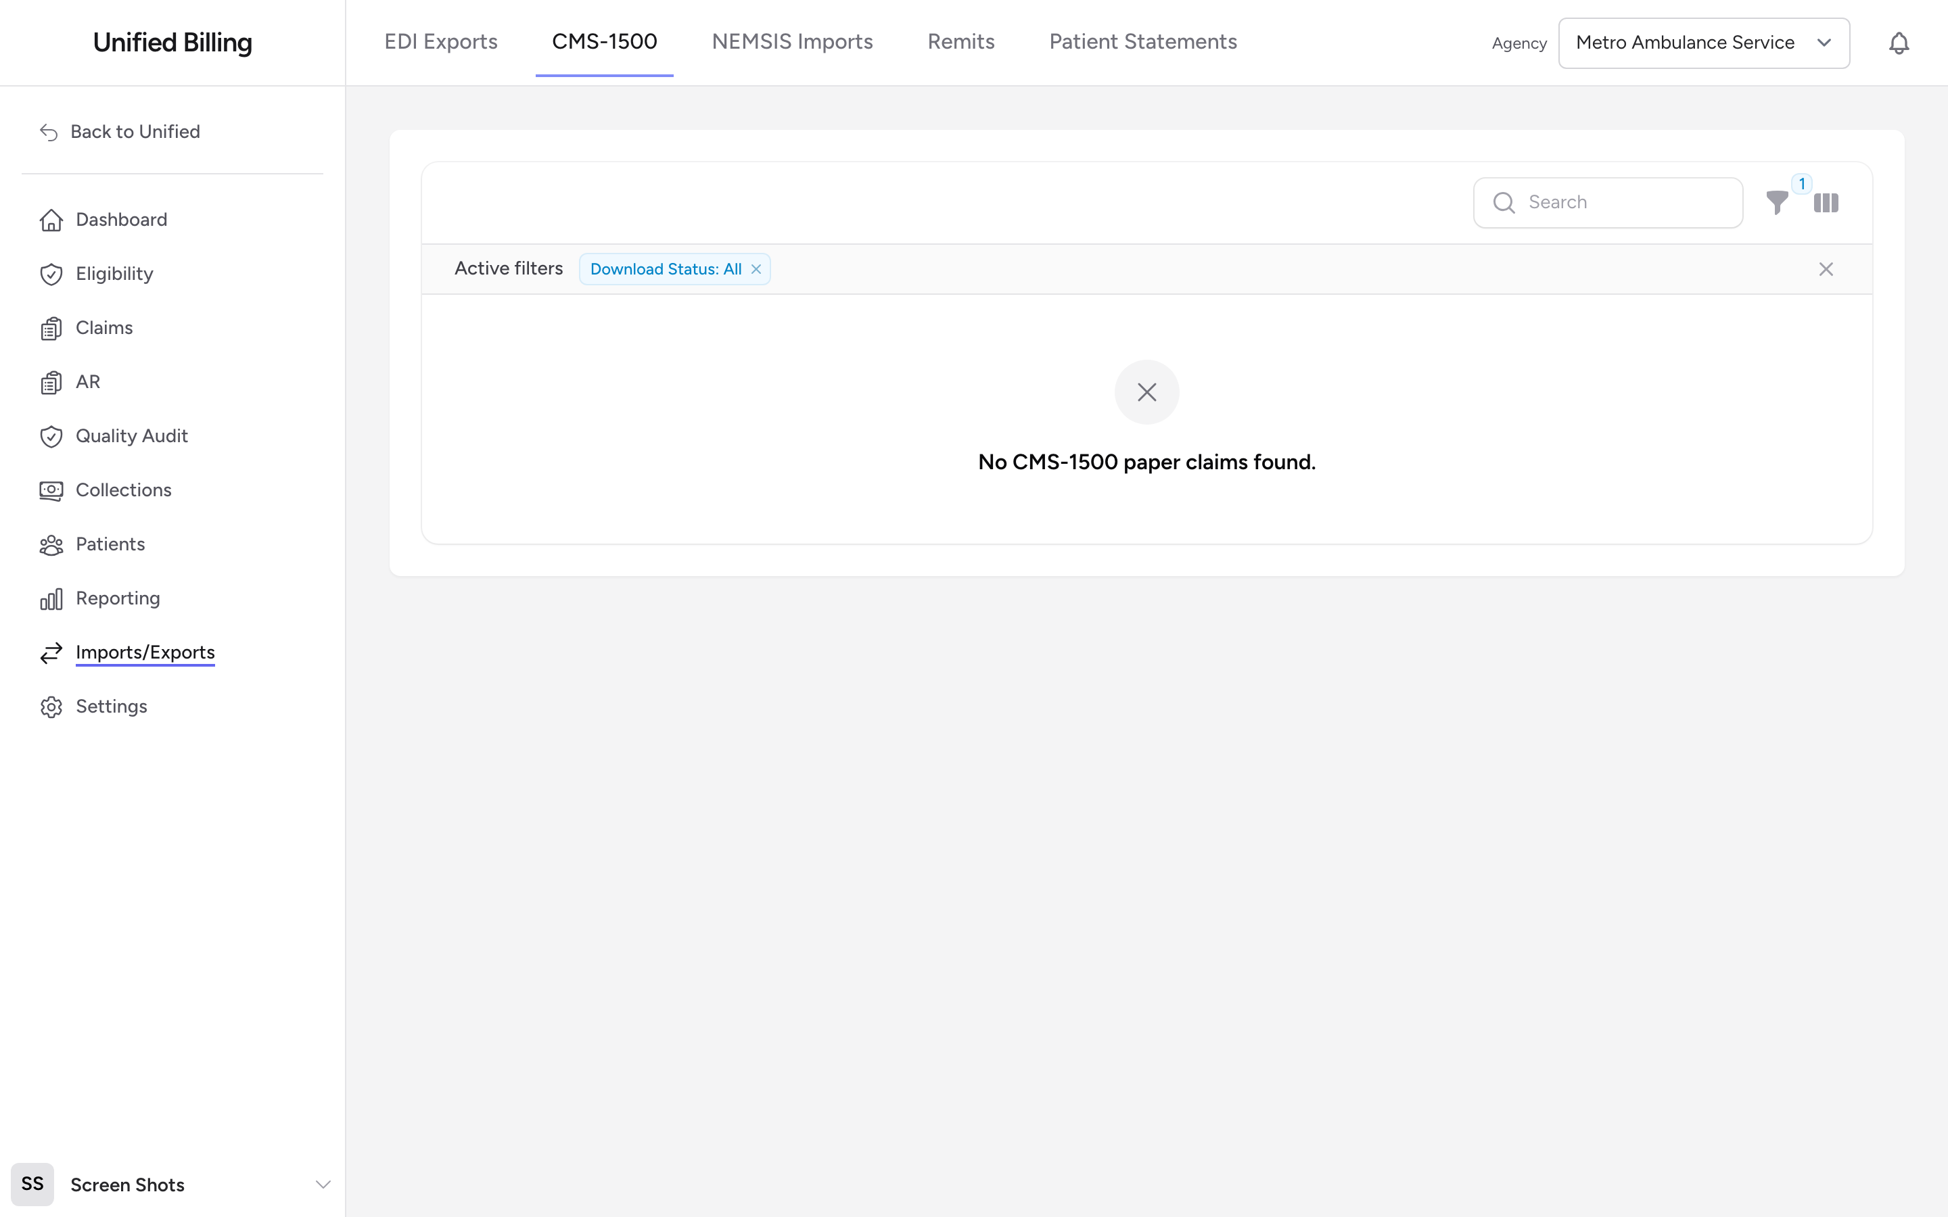Click the Imports/Exports arrows icon
The width and height of the screenshot is (1948, 1217).
[x=51, y=652]
